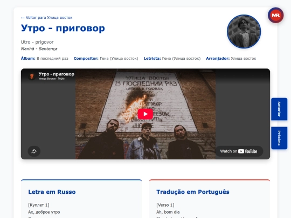
Task: Click the Álbum label
Action: coord(28,58)
